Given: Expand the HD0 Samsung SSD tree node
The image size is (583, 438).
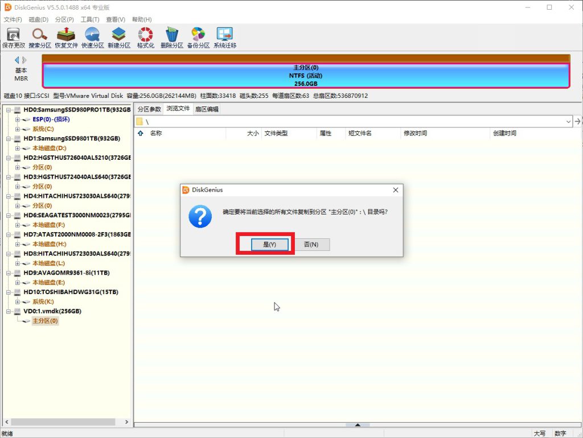Looking at the screenshot, I should coord(9,110).
